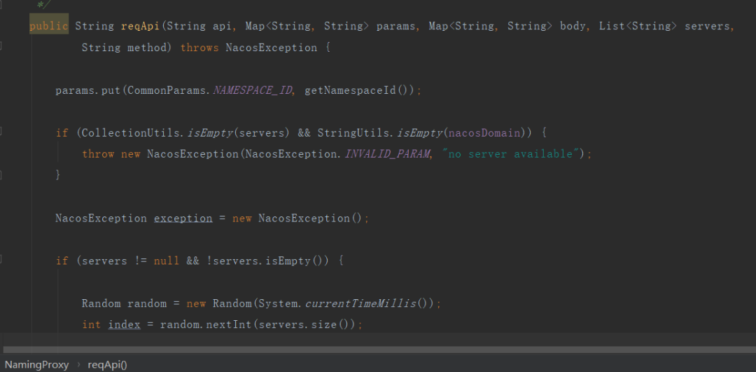Viewport: 756px width, 372px height.
Task: Click the underlined exception variable
Action: pyautogui.click(x=183, y=218)
